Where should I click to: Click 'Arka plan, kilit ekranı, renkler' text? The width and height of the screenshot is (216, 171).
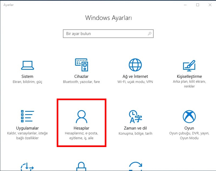pyautogui.click(x=189, y=84)
